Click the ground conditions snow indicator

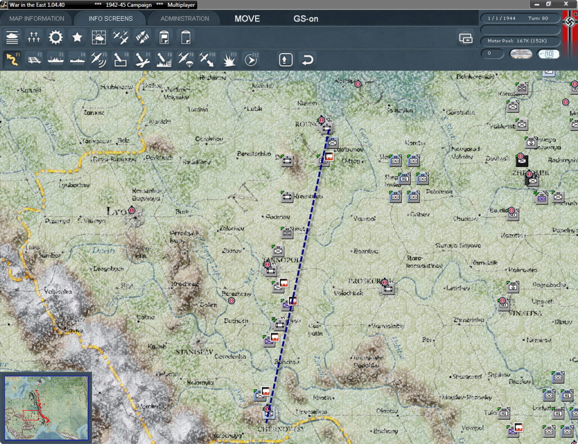tap(520, 54)
